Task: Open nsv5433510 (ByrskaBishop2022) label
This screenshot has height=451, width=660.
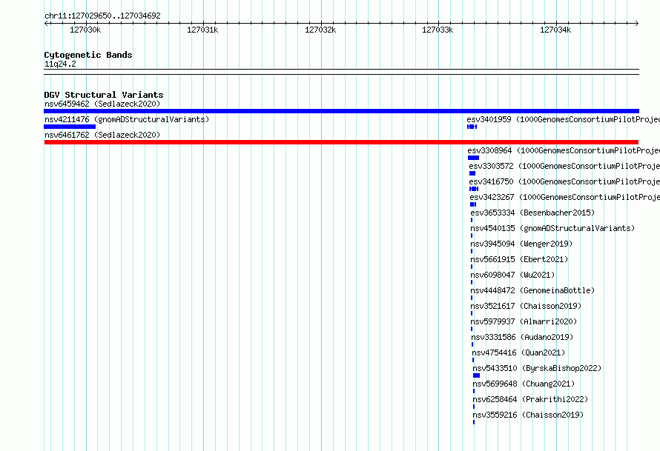Action: tap(537, 368)
